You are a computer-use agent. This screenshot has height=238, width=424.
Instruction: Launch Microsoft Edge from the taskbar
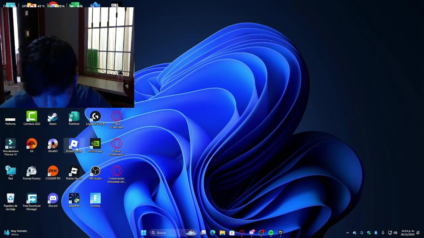[213, 233]
